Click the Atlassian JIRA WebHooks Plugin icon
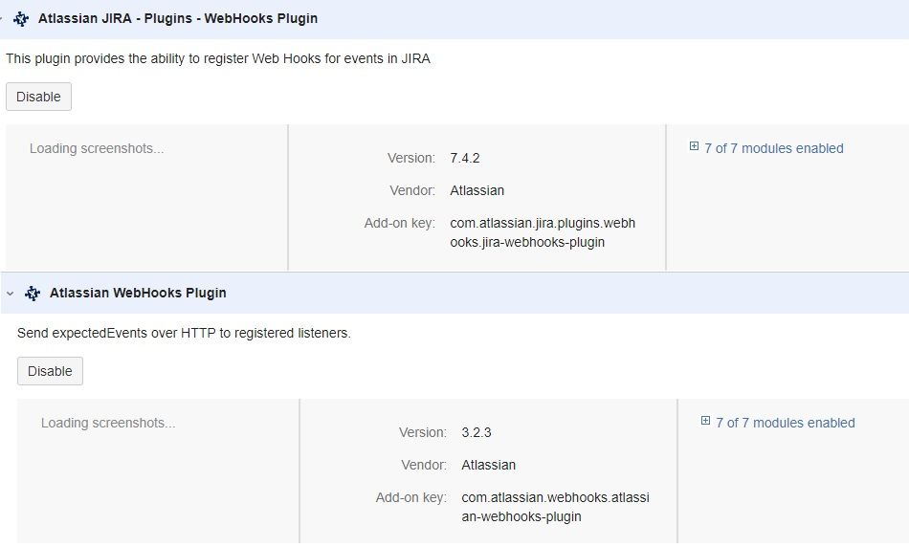The height and width of the screenshot is (547, 909). (21, 18)
